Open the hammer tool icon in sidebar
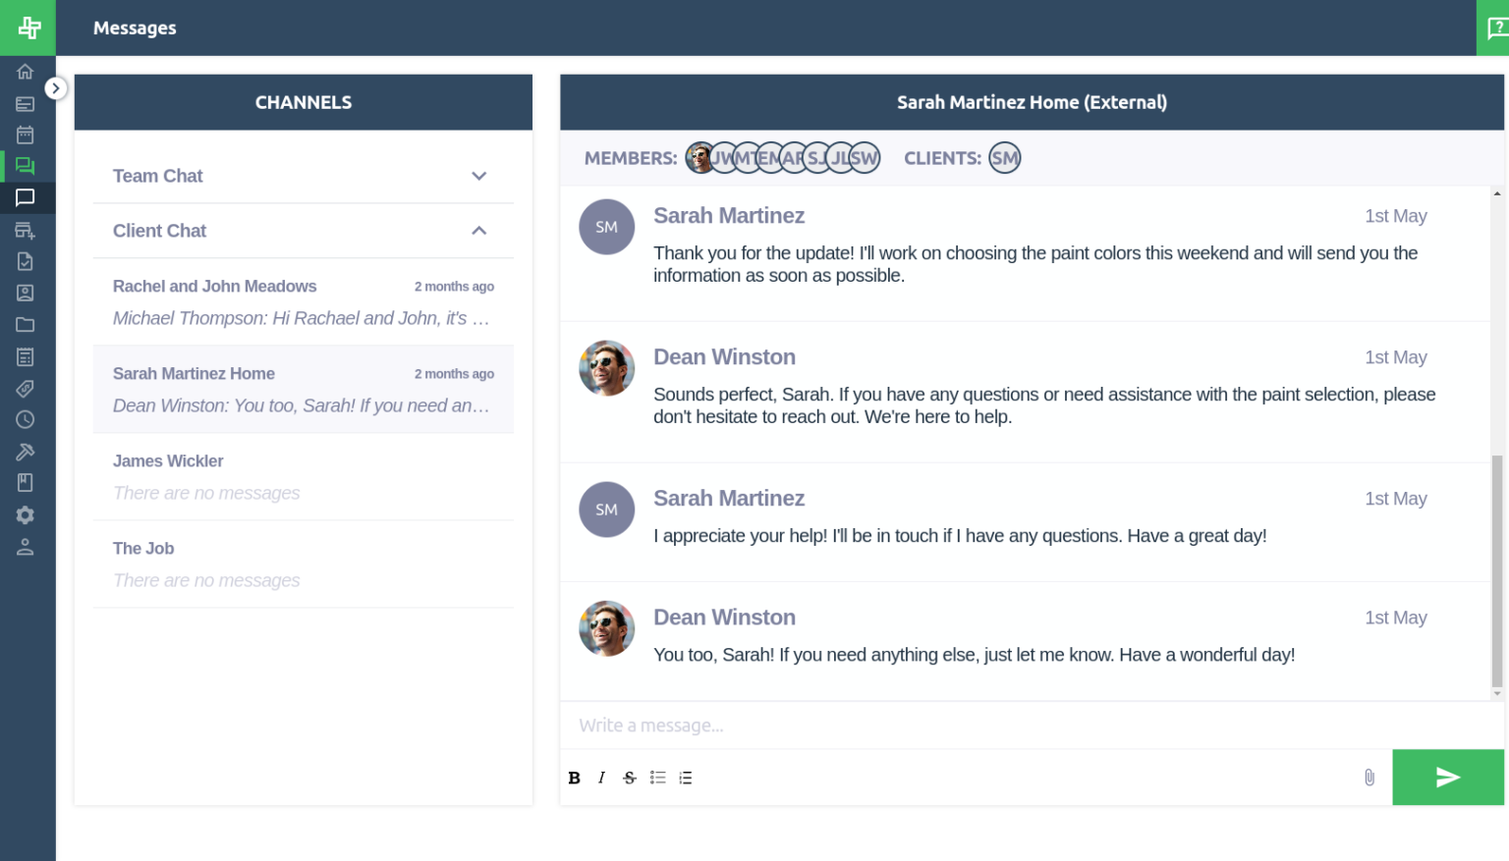The image size is (1509, 861). coord(26,452)
